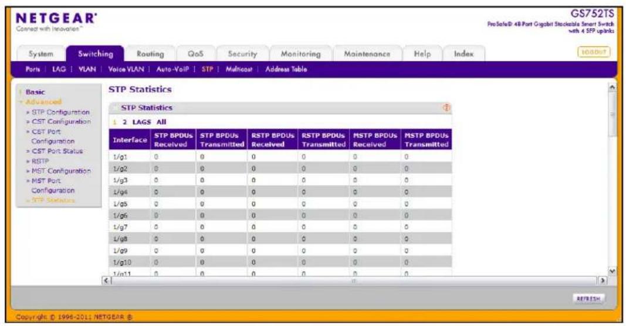The width and height of the screenshot is (626, 326).
Task: Select interface row 1/g6
Action: 280,215
